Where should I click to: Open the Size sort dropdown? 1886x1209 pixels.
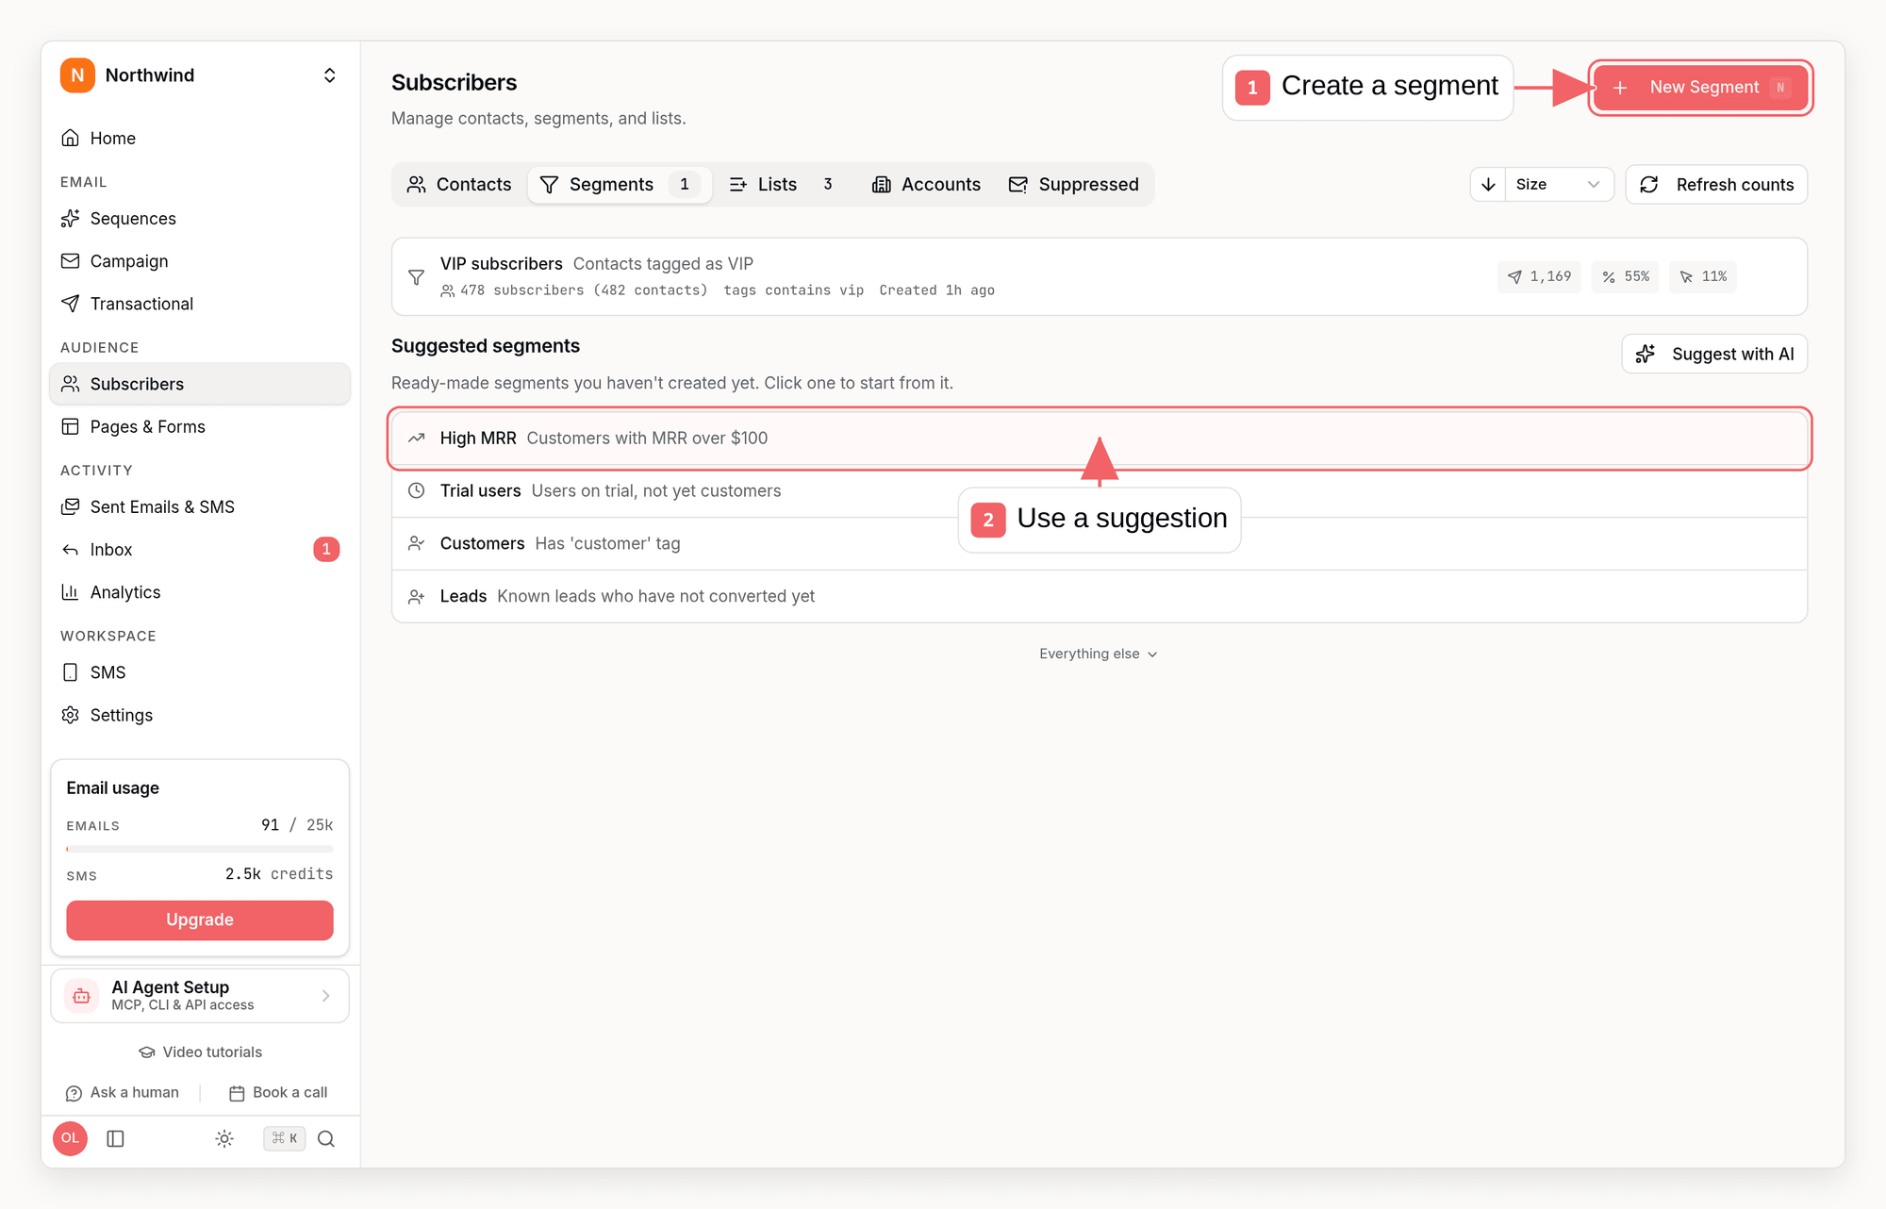pyautogui.click(x=1559, y=185)
